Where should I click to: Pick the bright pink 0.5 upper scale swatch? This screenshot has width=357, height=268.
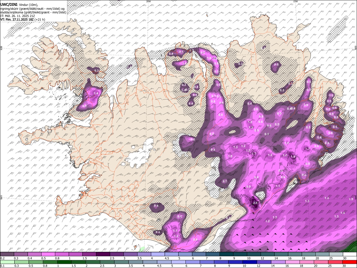tap(48, 254)
